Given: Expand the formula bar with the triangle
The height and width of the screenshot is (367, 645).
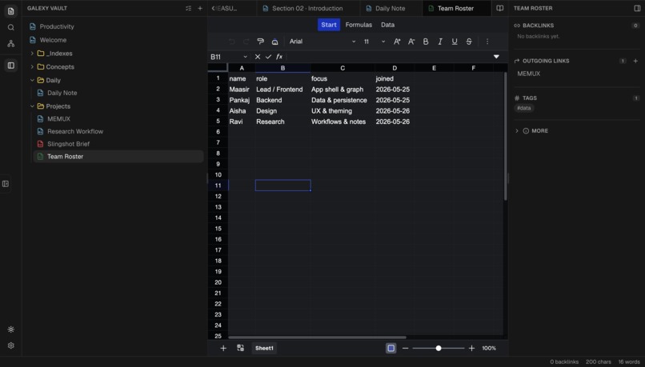Looking at the screenshot, I should pyautogui.click(x=496, y=57).
